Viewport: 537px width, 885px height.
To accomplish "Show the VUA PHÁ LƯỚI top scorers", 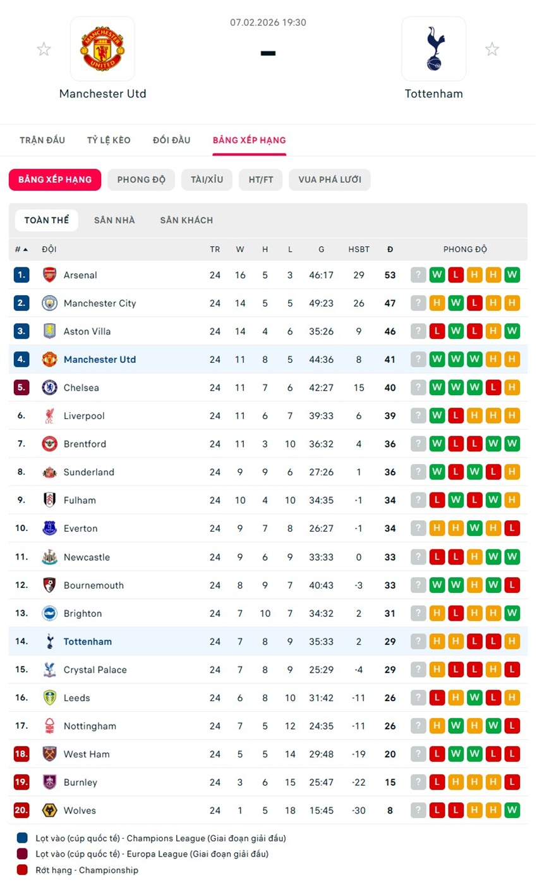I will (330, 180).
